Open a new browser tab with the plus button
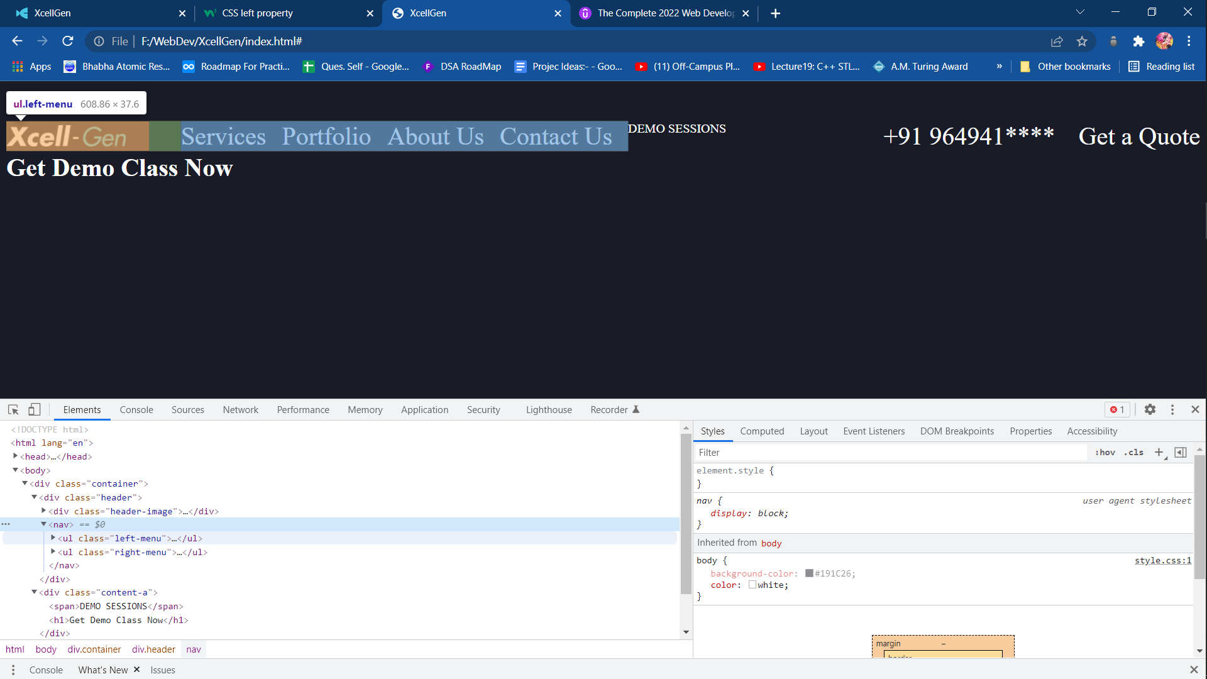The image size is (1207, 679). 775,13
